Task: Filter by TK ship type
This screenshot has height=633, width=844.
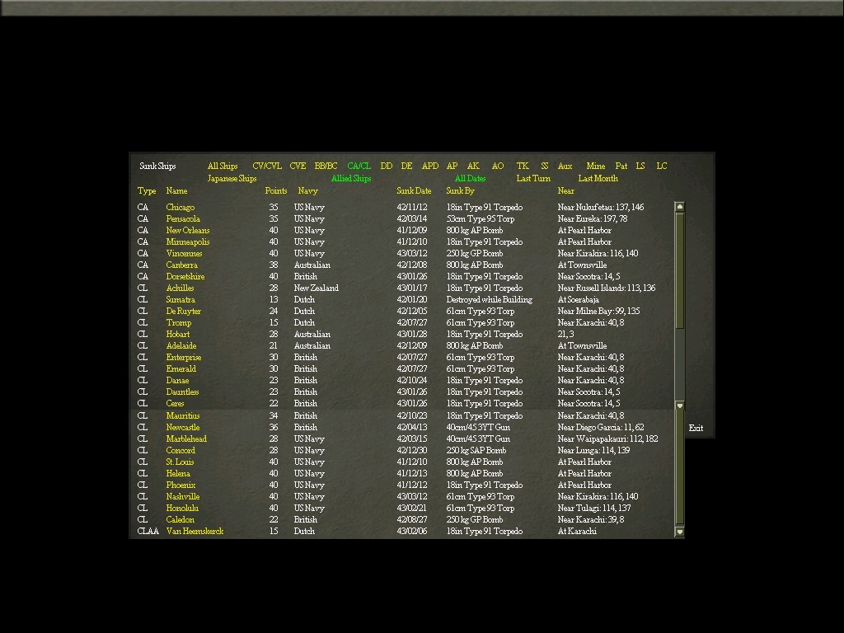Action: [523, 166]
